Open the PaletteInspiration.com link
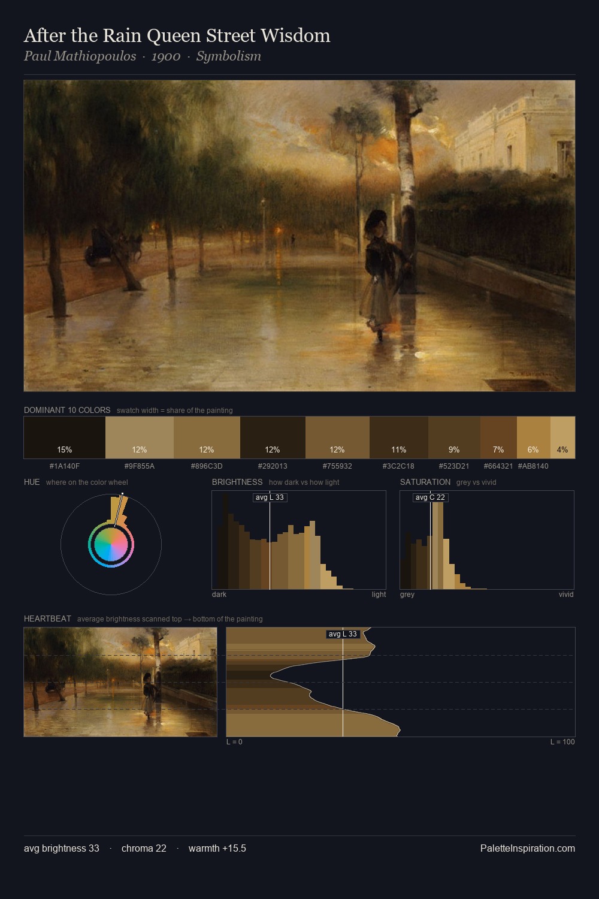The image size is (599, 899). [x=528, y=848]
